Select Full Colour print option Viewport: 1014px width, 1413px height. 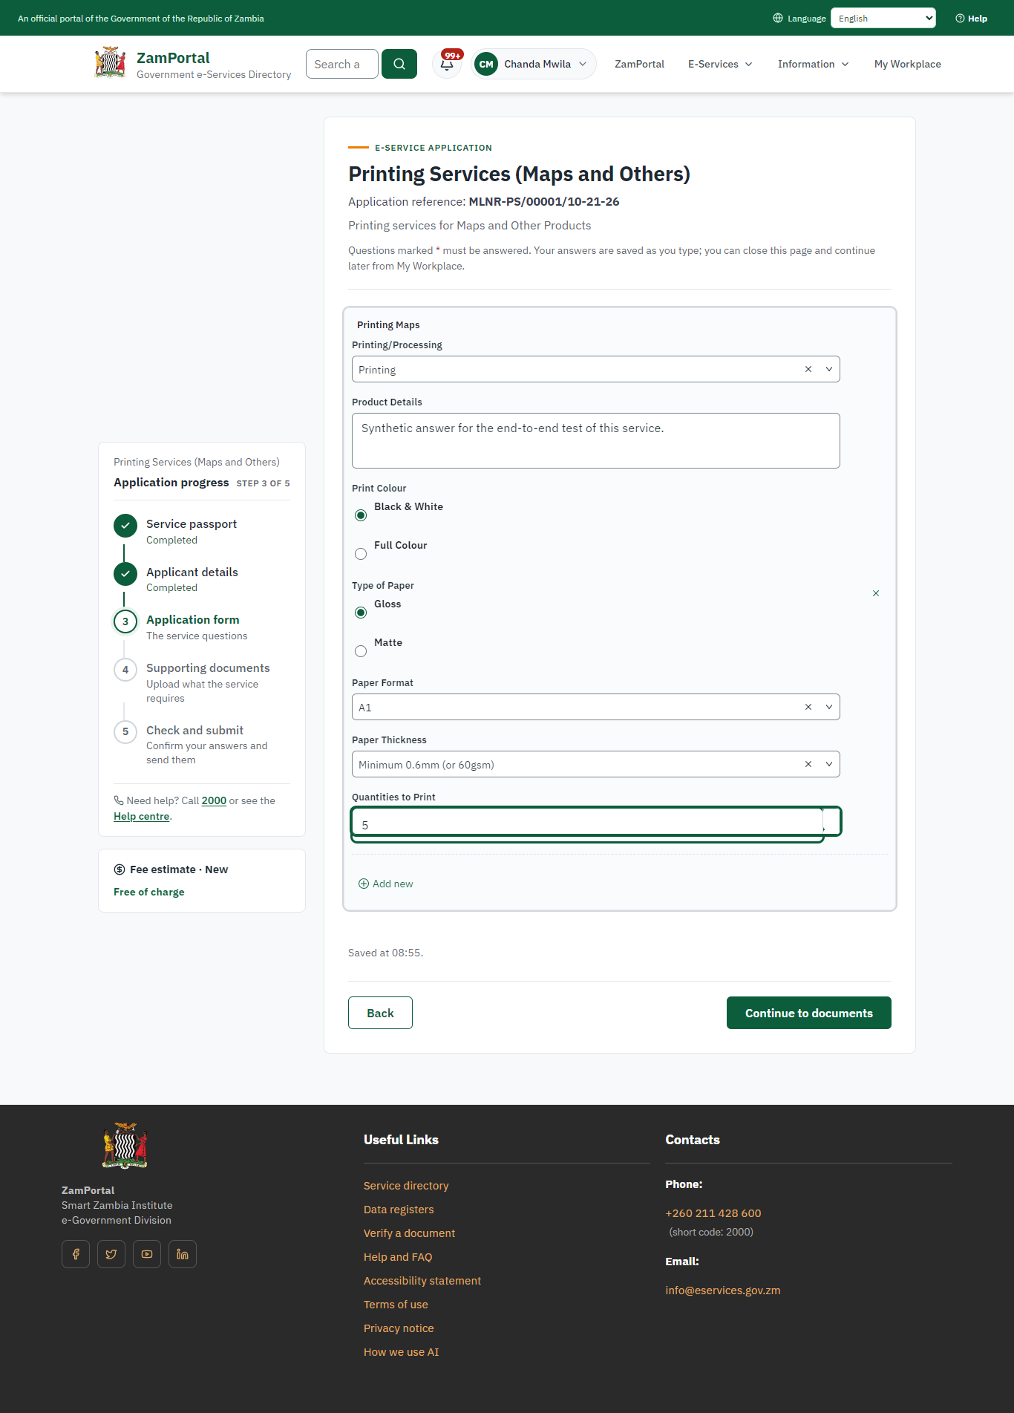(x=361, y=554)
